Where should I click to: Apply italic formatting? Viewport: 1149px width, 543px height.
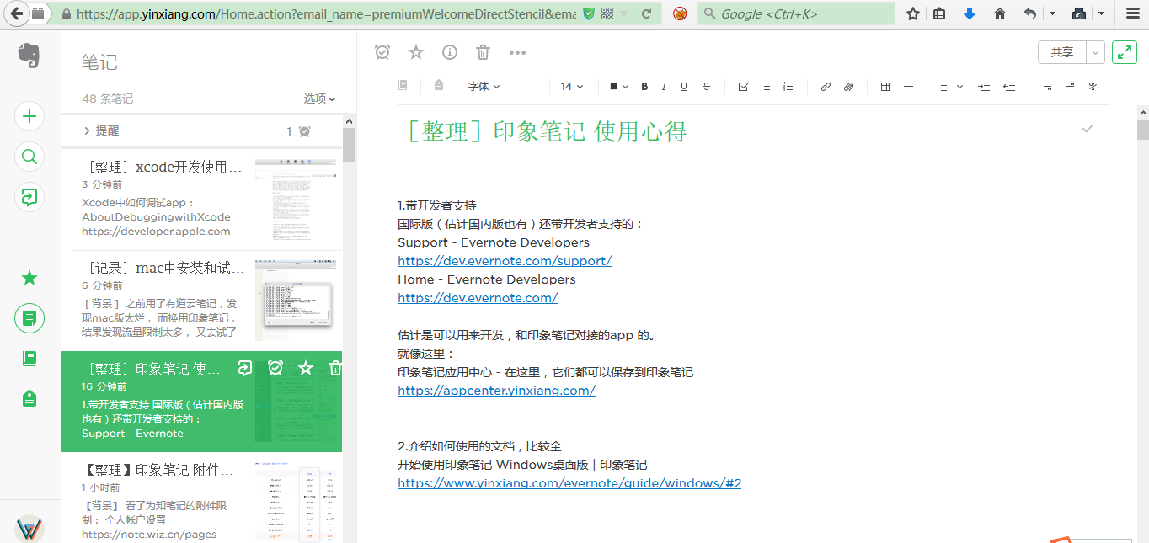664,87
